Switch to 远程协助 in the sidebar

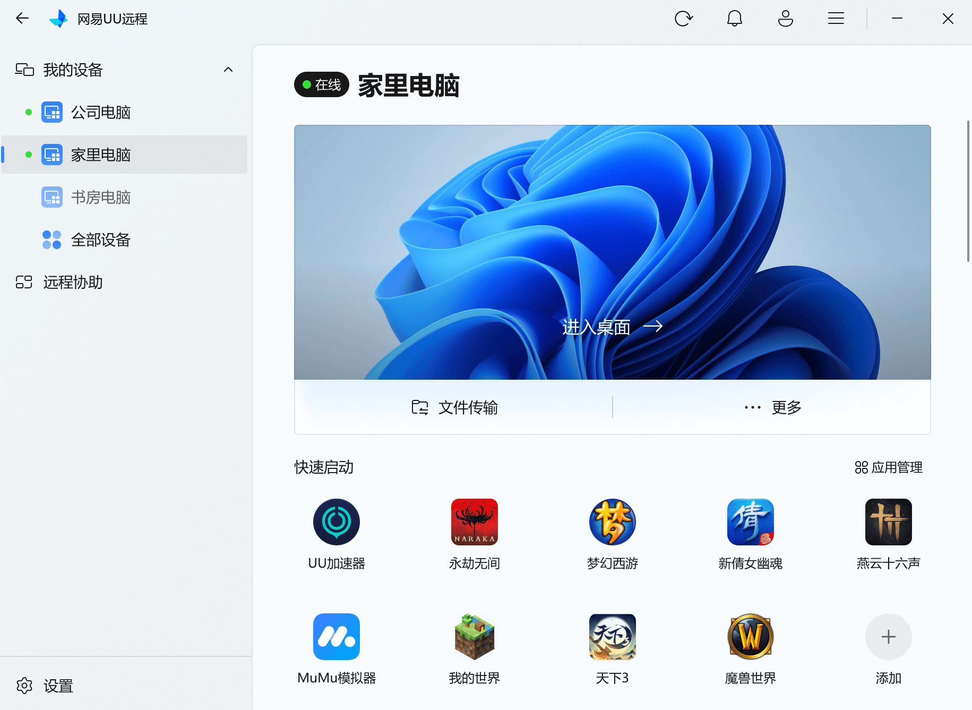click(73, 283)
